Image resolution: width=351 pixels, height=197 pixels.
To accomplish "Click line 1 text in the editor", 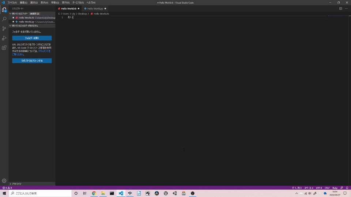I will 70,17.
